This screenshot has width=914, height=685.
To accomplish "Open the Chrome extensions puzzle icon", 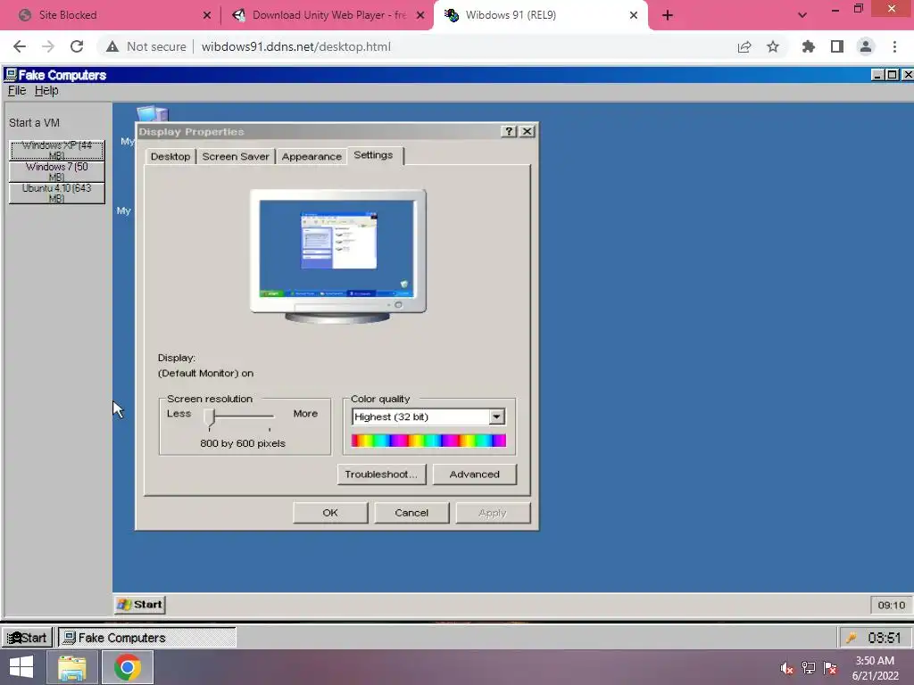I will click(x=808, y=46).
